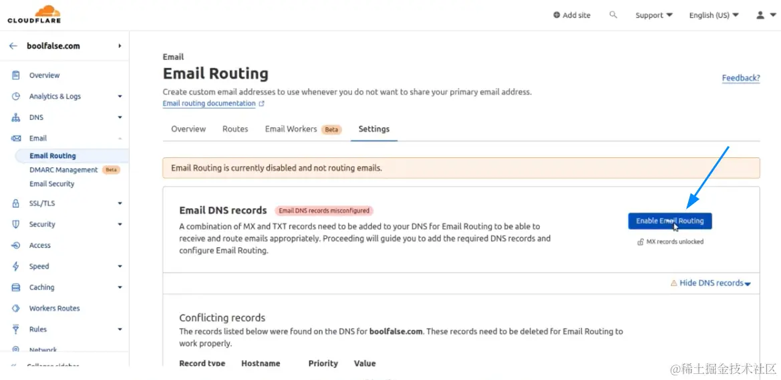Click the Network location icon in the sidebar

(x=16, y=350)
